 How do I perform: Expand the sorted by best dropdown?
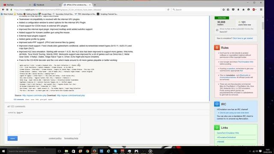[x=20, y=113]
